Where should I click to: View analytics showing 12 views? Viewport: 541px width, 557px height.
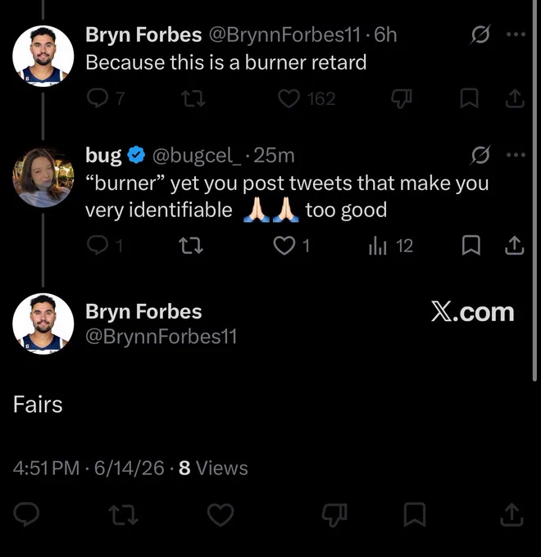391,246
